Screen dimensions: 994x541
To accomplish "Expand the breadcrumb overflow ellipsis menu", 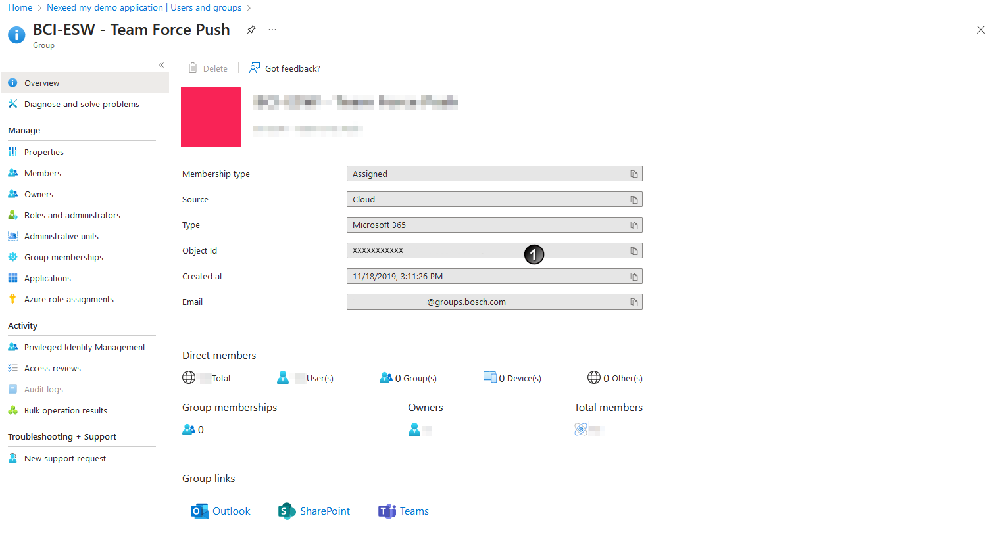I will point(272,30).
